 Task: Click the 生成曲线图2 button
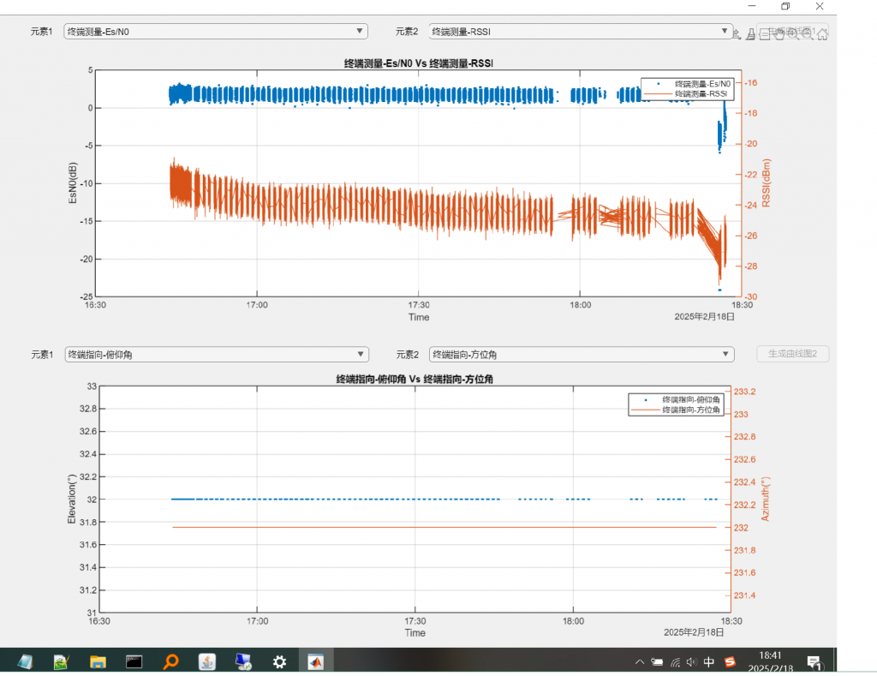pyautogui.click(x=792, y=354)
